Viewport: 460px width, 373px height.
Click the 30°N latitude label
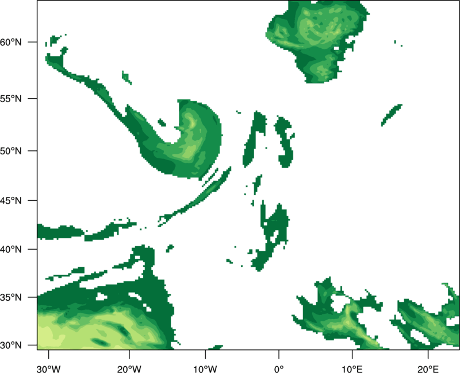[x=11, y=345]
